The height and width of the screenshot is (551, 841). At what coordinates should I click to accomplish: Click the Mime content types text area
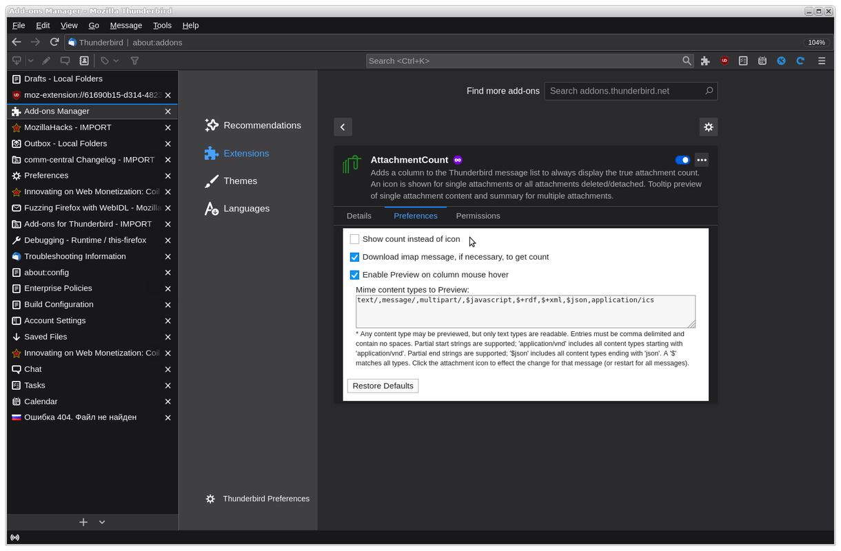pos(525,311)
